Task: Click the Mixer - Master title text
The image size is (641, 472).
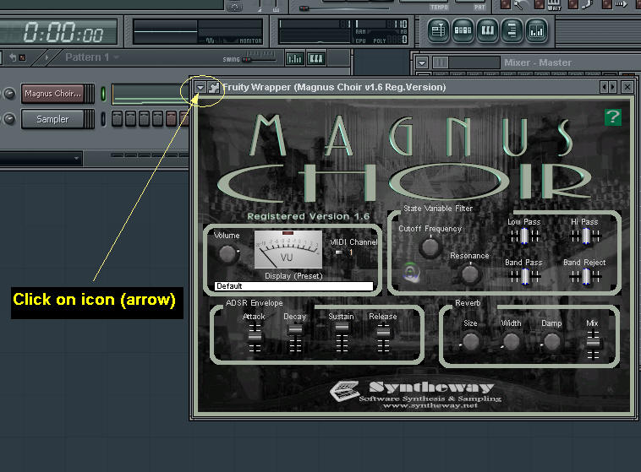Action: click(x=538, y=62)
